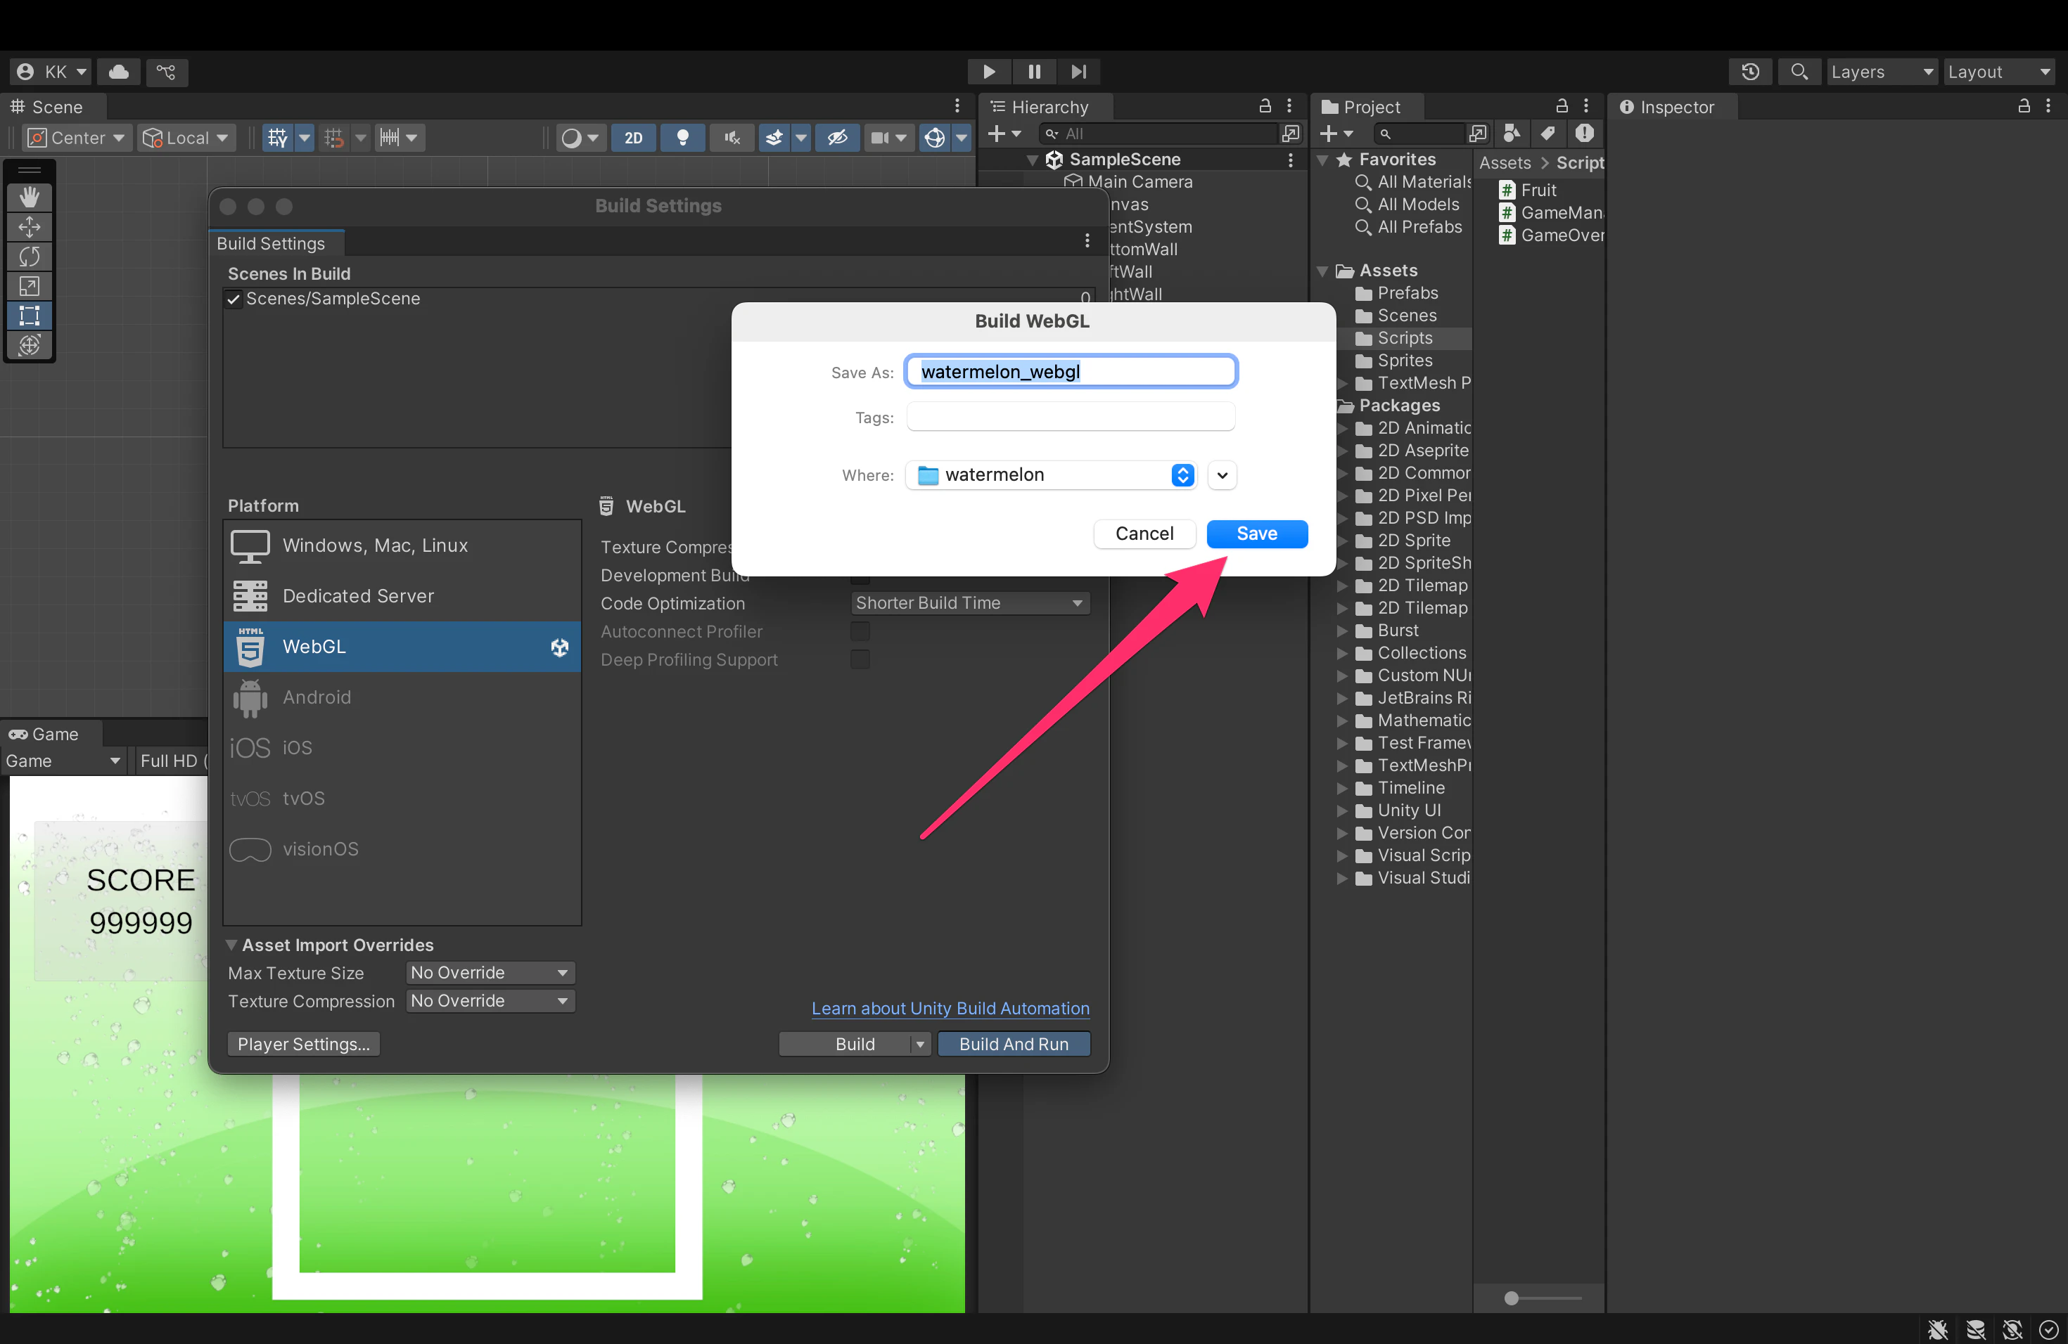The image size is (2068, 1344).
Task: Open the Build Settings kebab menu
Action: [x=1086, y=240]
